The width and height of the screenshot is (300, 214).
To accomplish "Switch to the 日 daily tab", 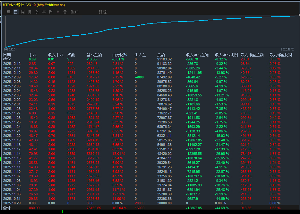I will (15, 12).
